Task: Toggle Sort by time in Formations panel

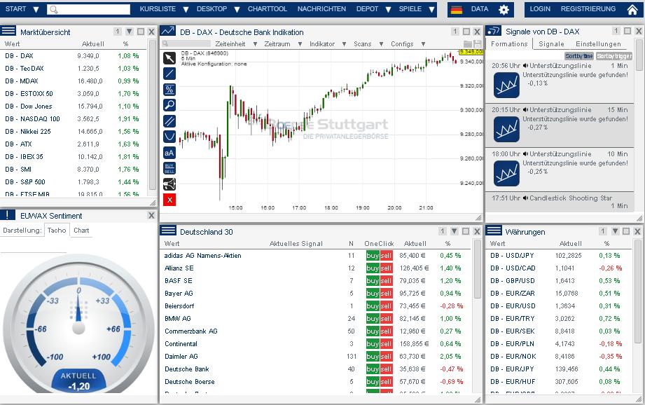Action: [x=579, y=55]
